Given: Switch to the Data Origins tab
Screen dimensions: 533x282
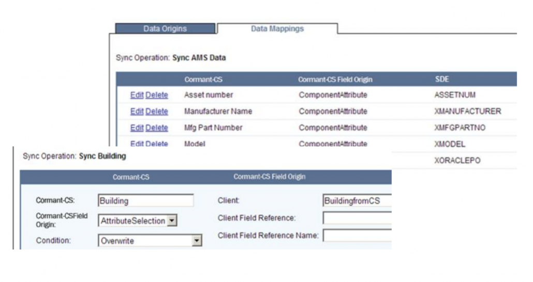Looking at the screenshot, I should (x=165, y=29).
